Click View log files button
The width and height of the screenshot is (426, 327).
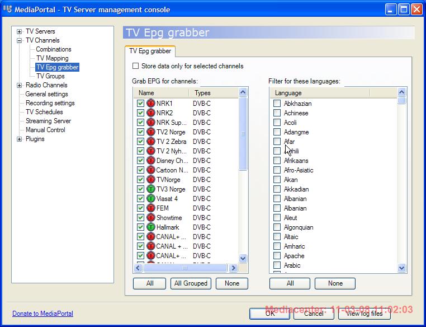[365, 314]
